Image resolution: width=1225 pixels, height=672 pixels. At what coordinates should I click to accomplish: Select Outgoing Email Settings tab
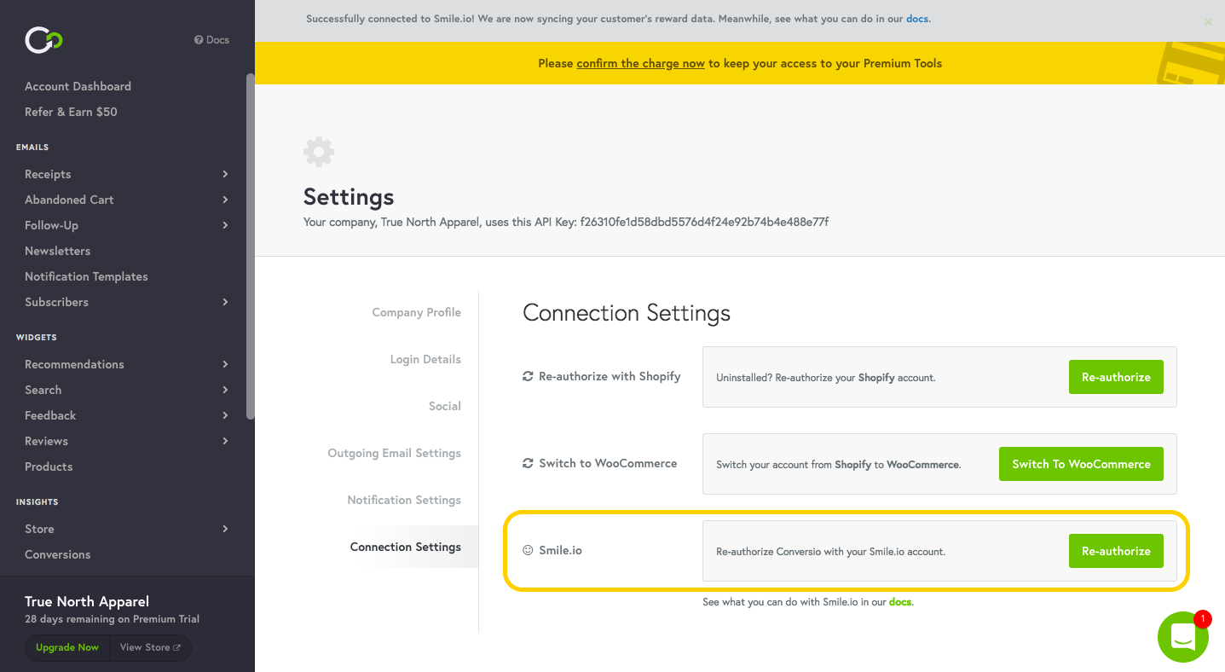coord(394,453)
